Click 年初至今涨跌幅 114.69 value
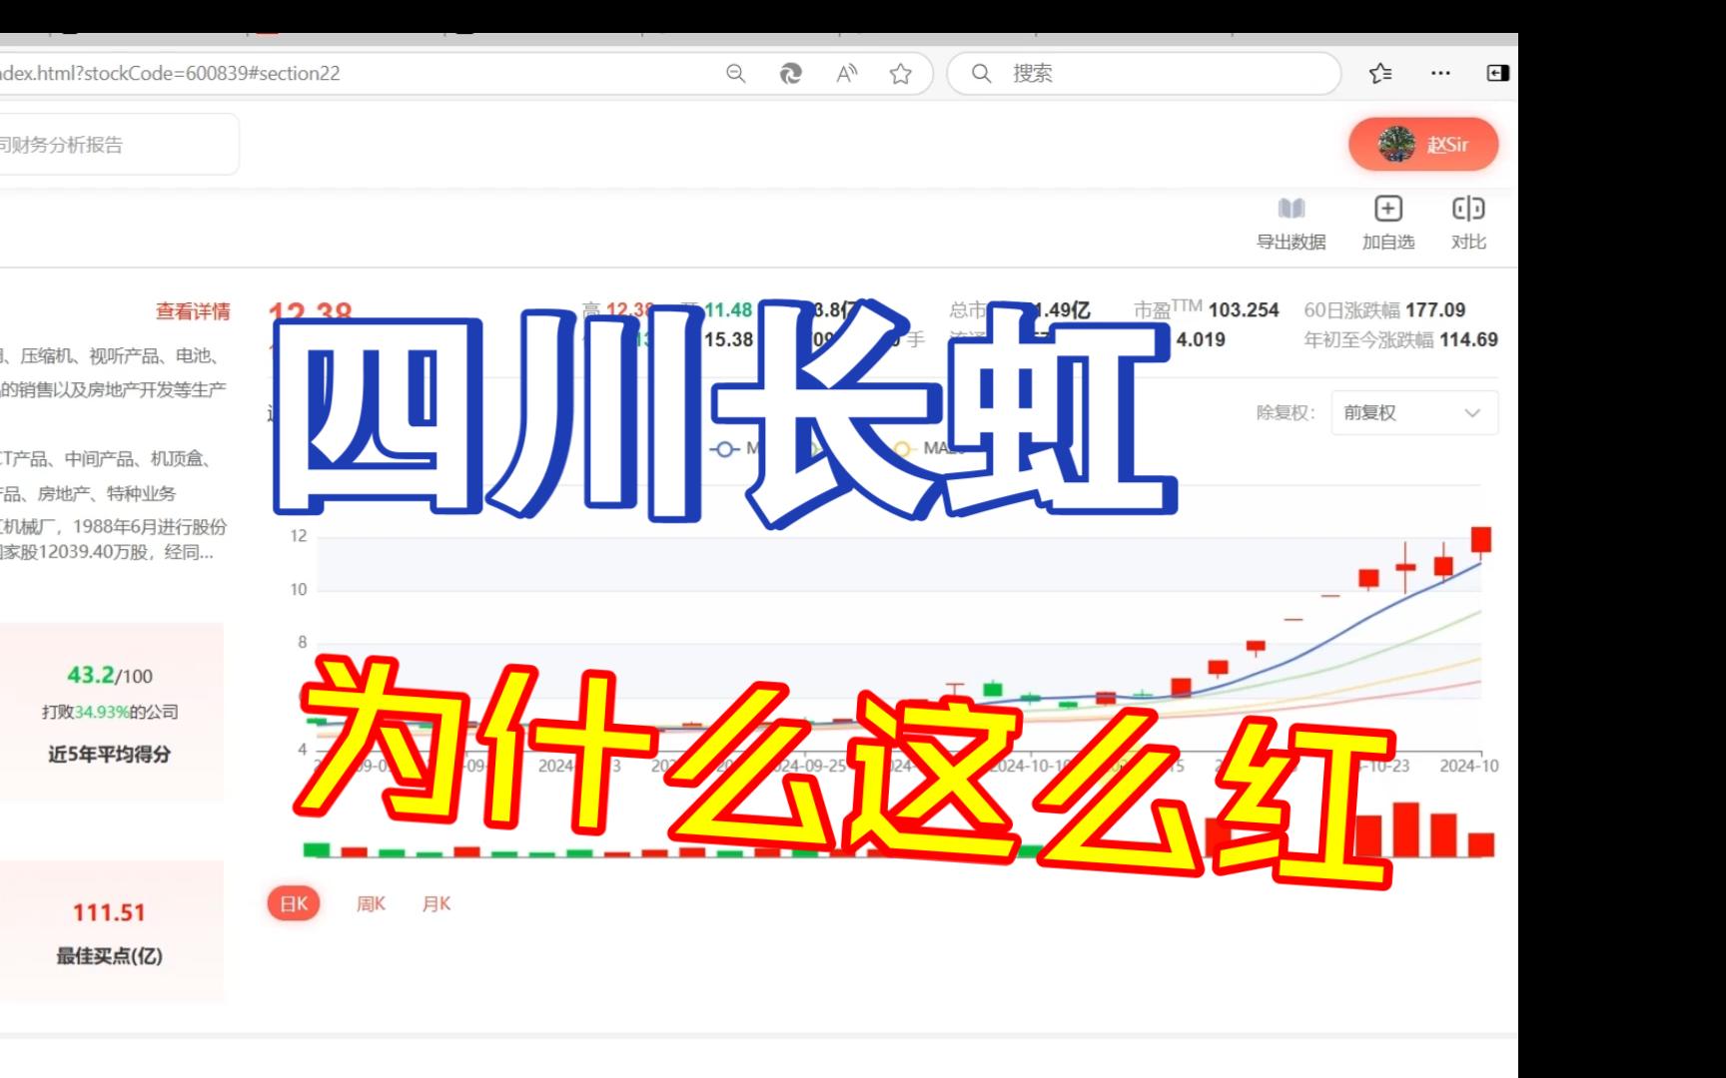The width and height of the screenshot is (1726, 1078). [x=1468, y=339]
